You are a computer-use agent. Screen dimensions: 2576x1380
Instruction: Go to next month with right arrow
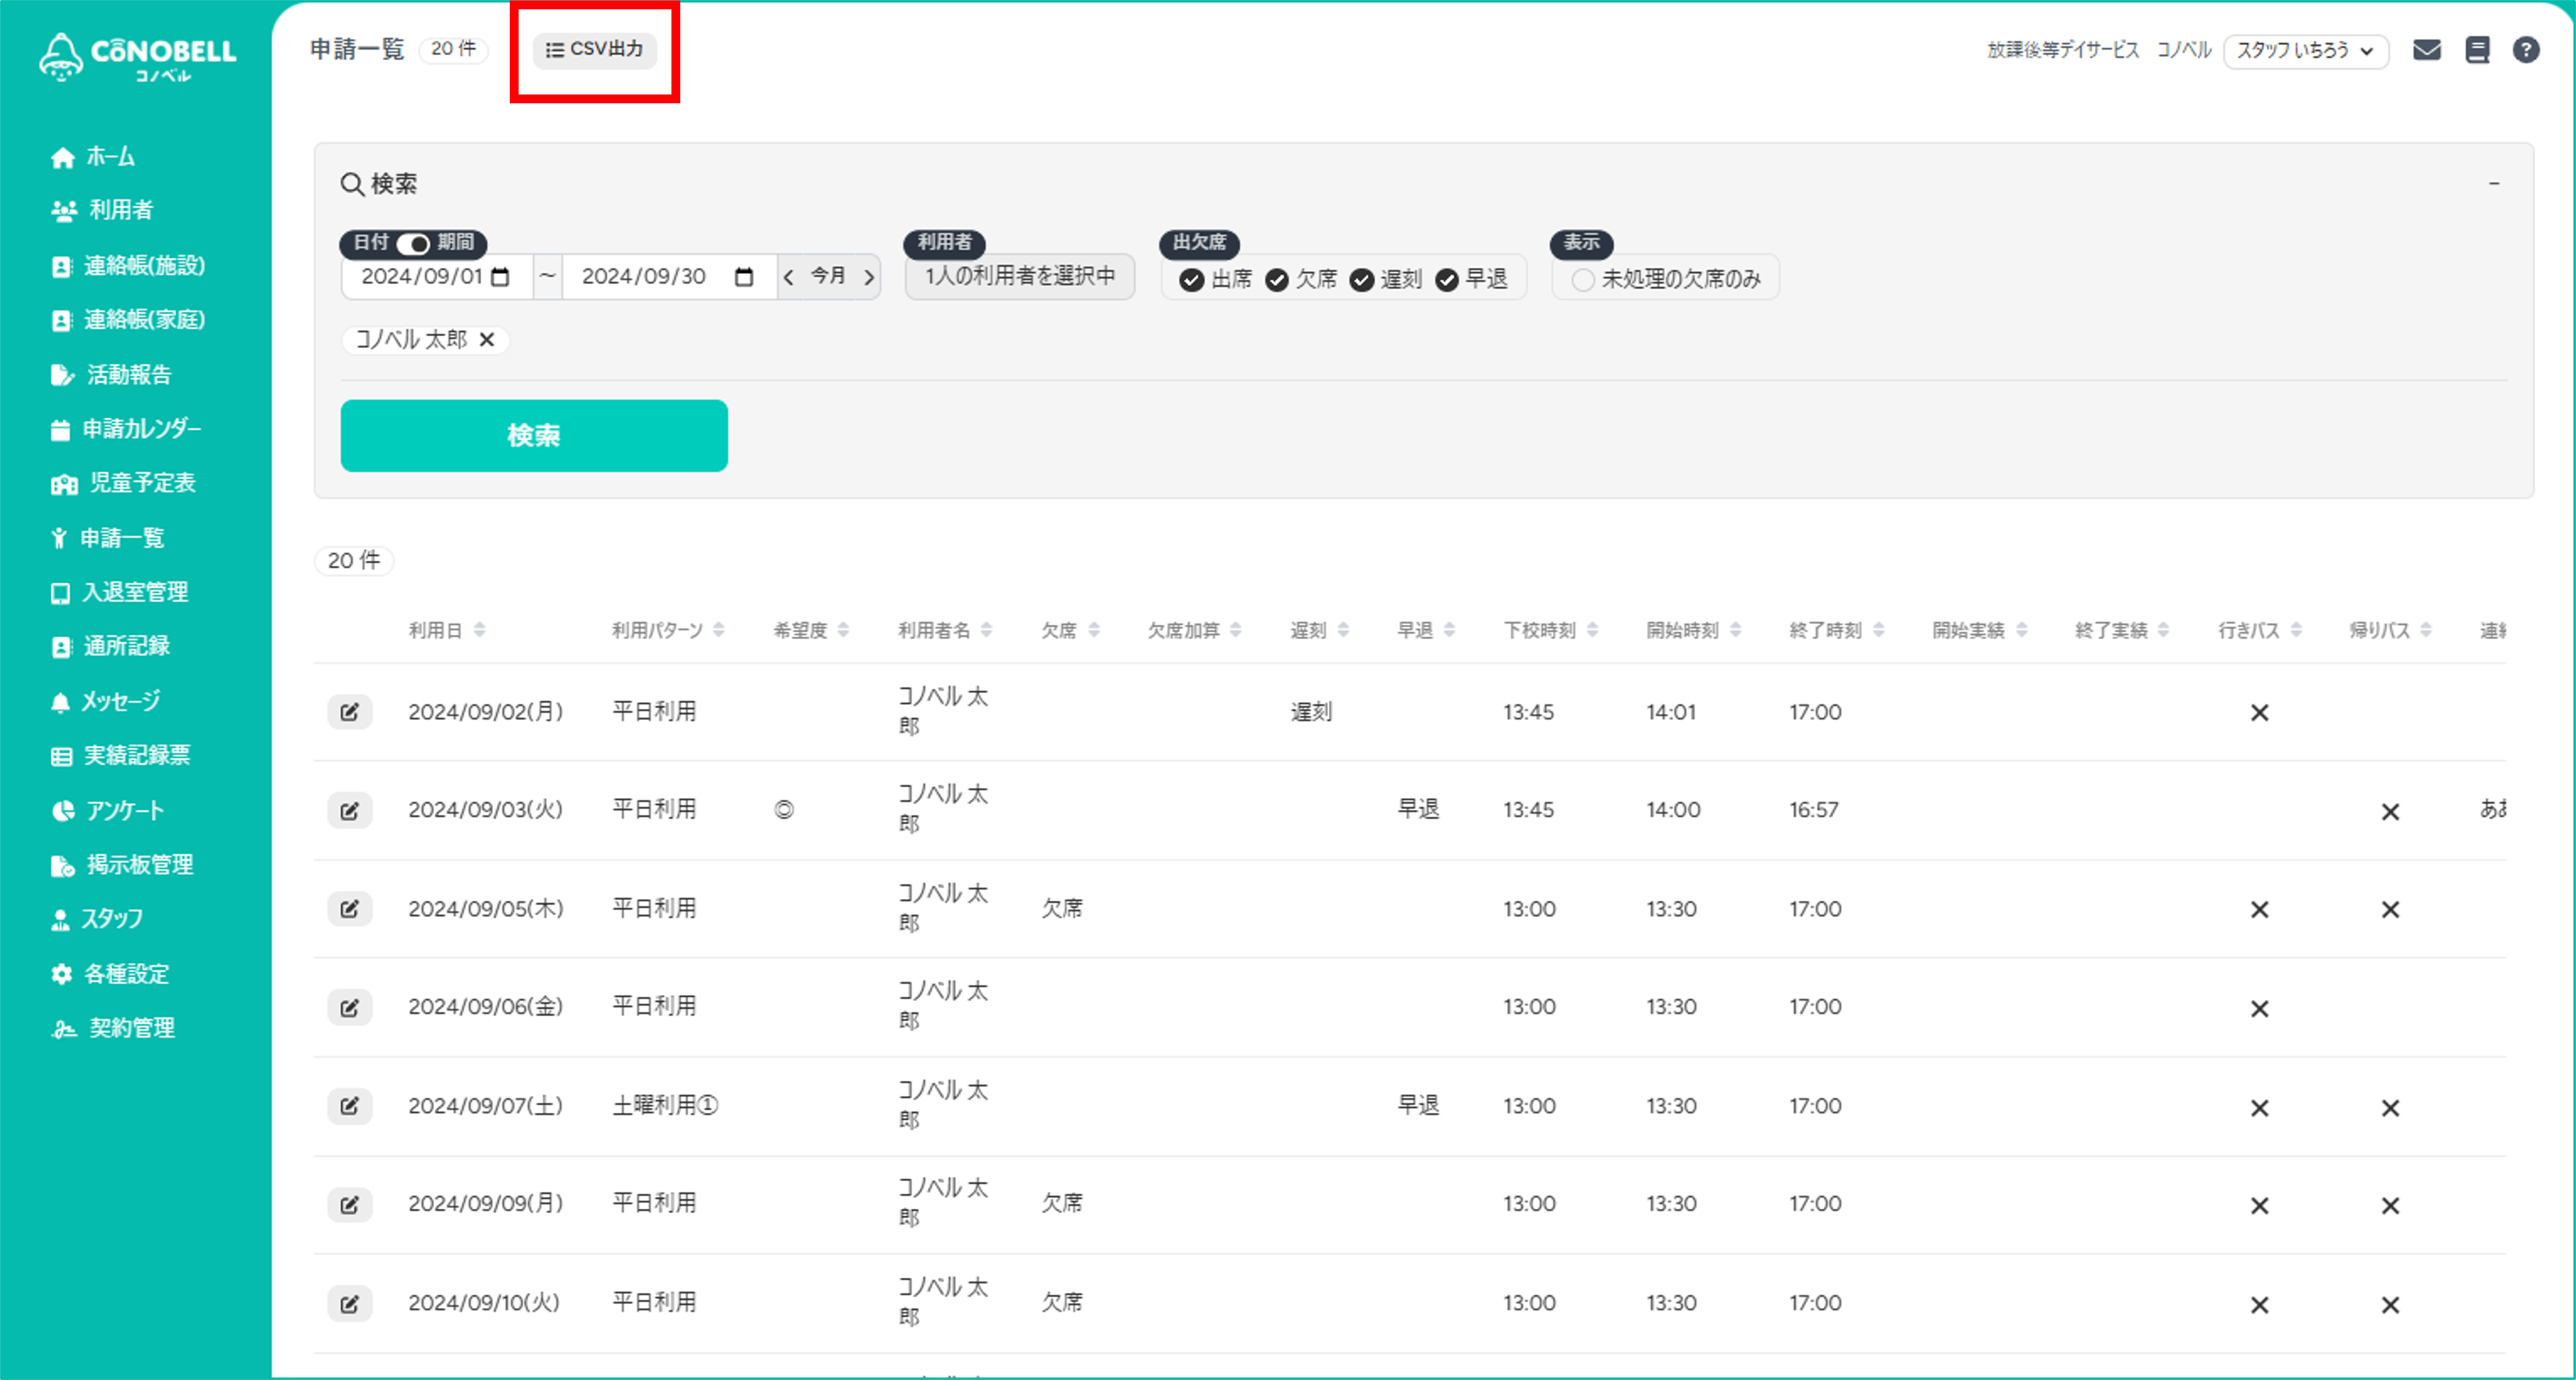click(868, 277)
